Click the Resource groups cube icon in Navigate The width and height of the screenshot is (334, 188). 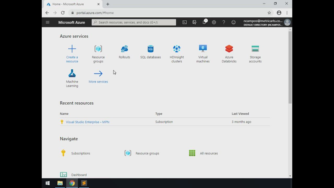click(x=128, y=153)
